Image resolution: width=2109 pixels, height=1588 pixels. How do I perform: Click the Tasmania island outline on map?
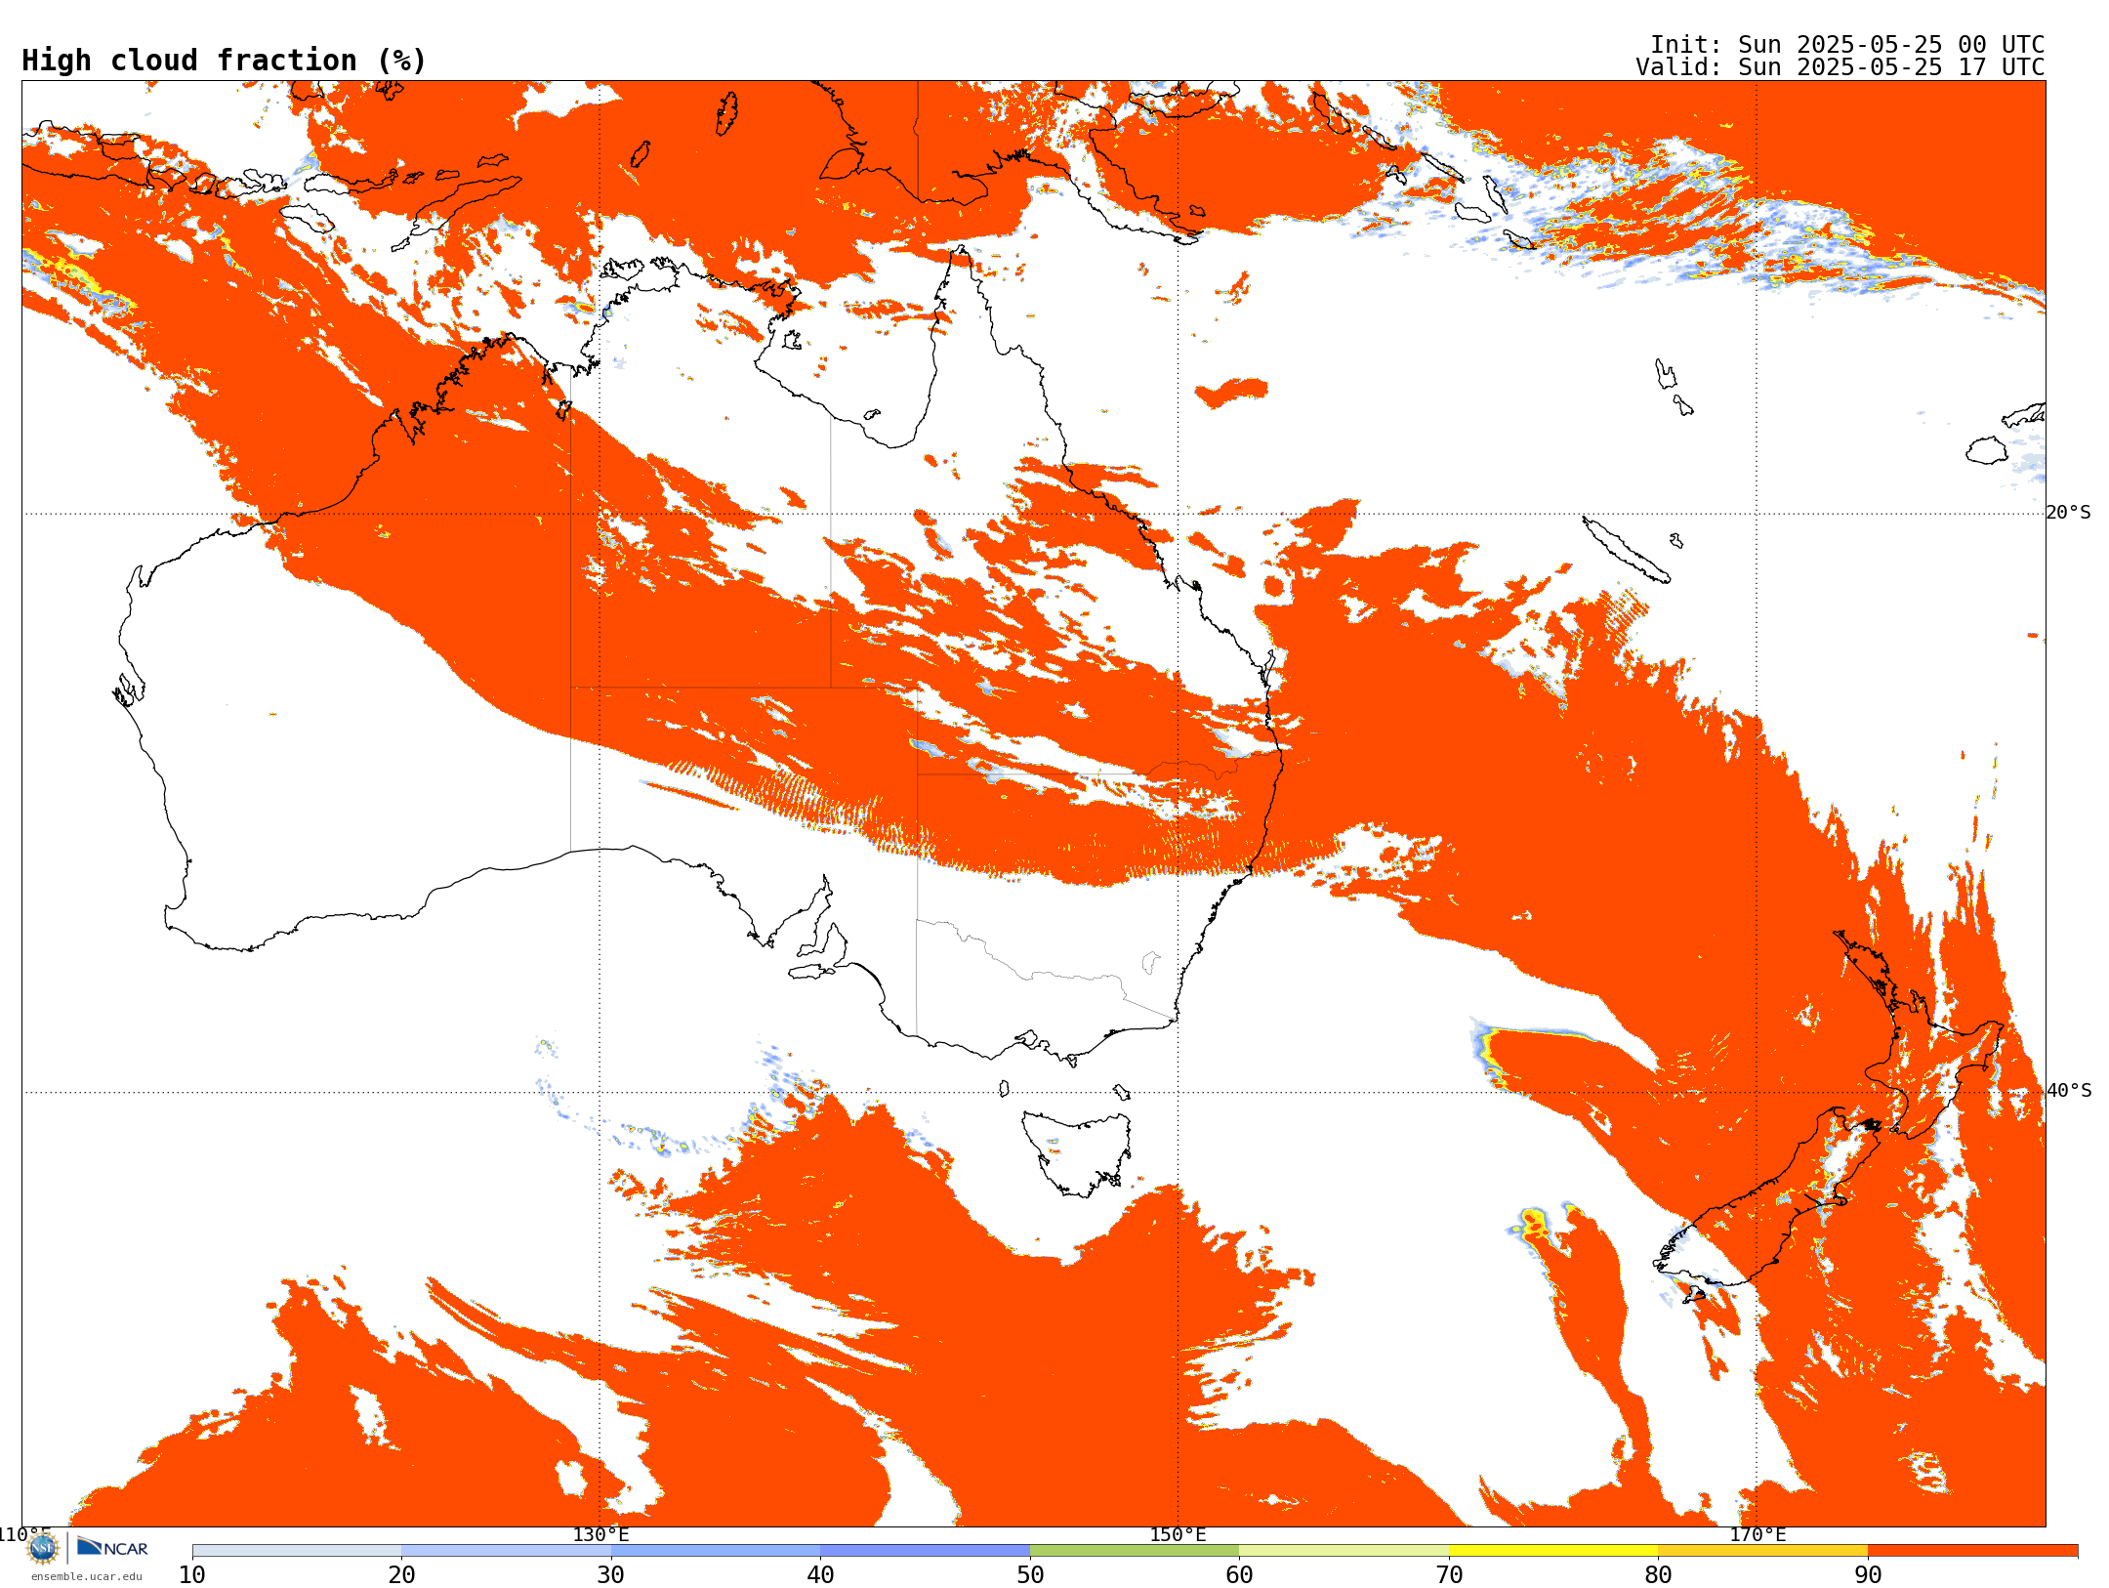tap(1077, 1154)
